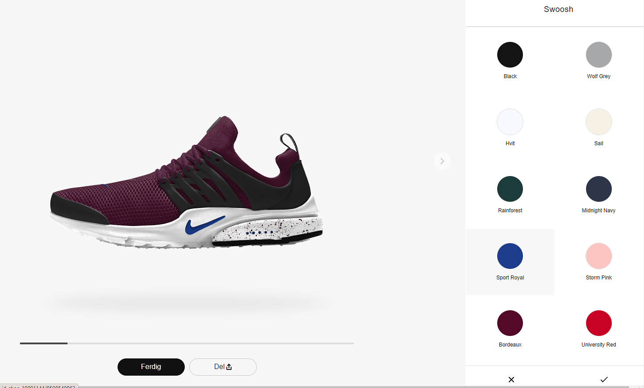Click the progress bar below the shoe
The width and height of the screenshot is (644, 388).
tap(187, 343)
